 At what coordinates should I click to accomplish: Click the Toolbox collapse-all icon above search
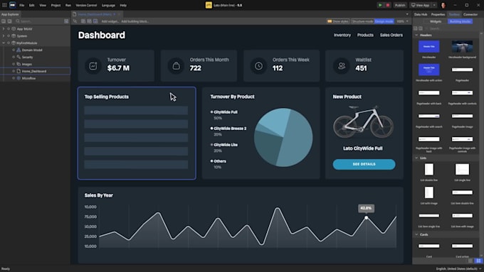[x=421, y=28]
